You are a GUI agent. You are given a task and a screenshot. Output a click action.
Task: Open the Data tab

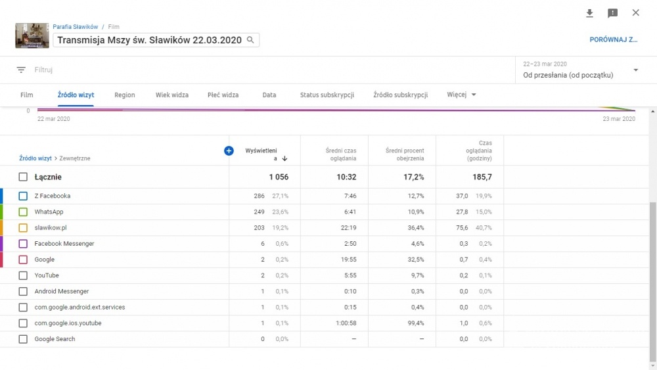pyautogui.click(x=269, y=95)
